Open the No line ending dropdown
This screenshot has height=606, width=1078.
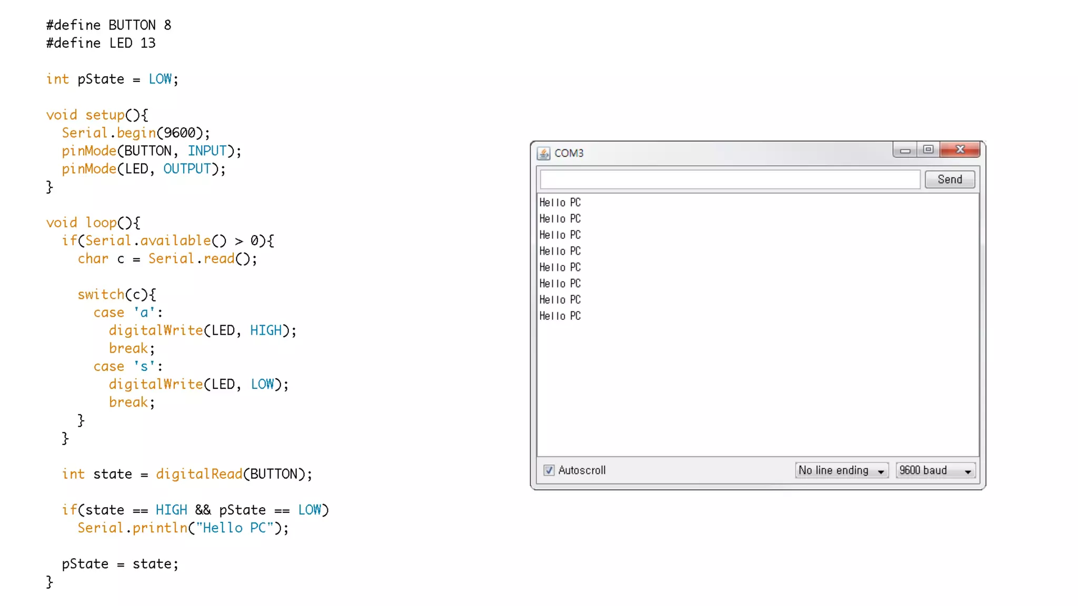click(x=841, y=470)
